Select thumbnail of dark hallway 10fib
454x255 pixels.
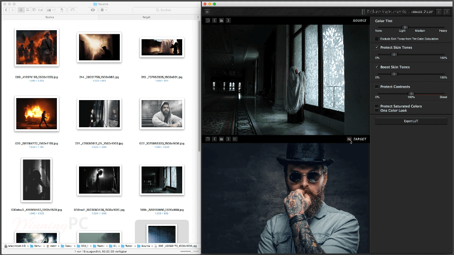[x=162, y=180]
